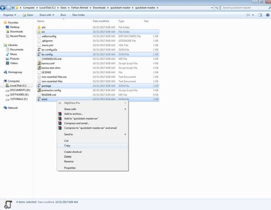
Task: Select the LICENSE file
Action: [x=98, y=72]
